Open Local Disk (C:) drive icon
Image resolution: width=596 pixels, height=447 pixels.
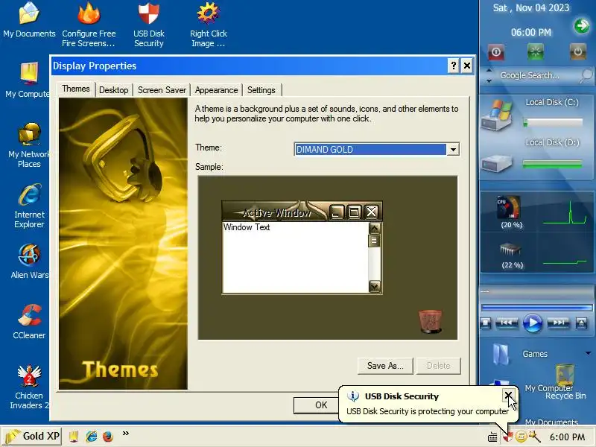click(496, 115)
